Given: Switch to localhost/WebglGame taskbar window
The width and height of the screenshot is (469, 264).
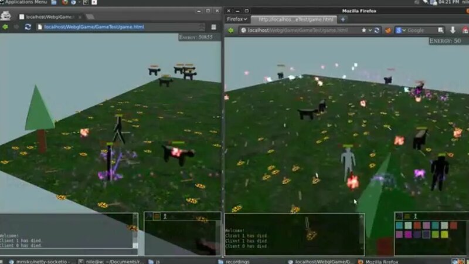Looking at the screenshot, I should [320, 262].
